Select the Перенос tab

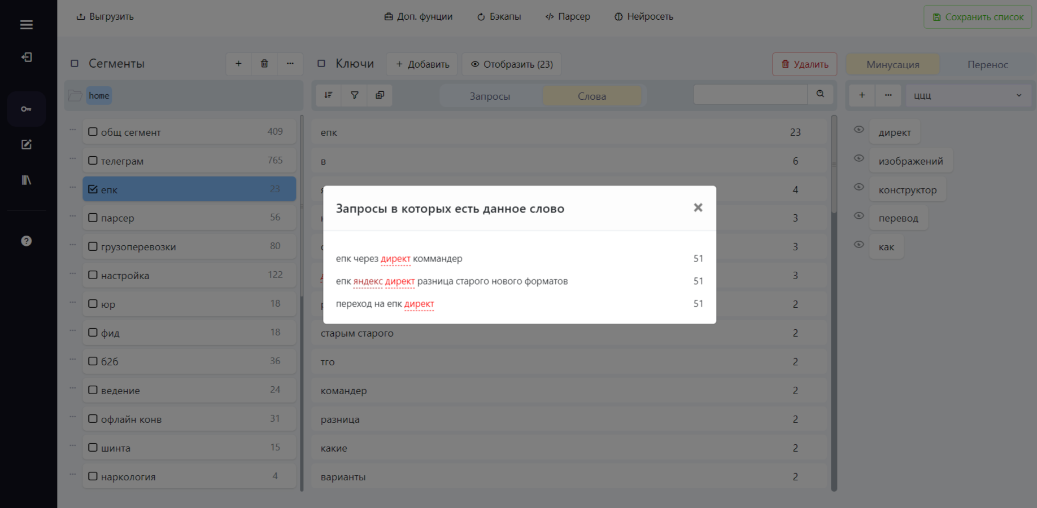987,64
